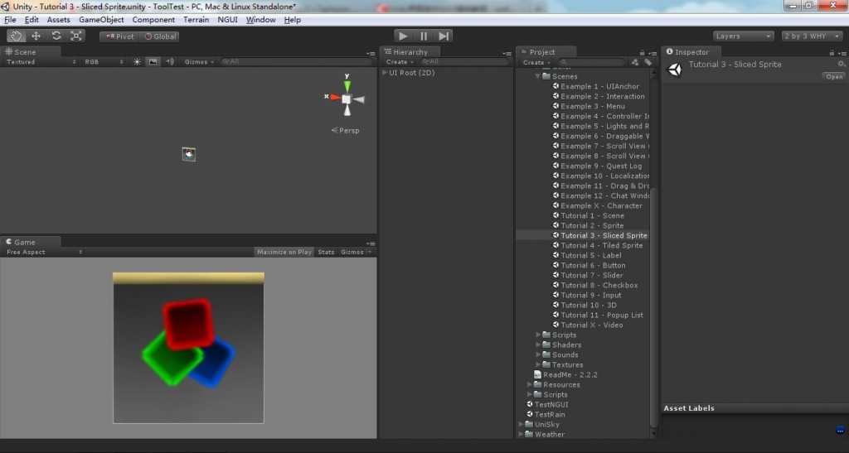This screenshot has height=453, width=849.
Task: Toggle scene overlay image icon
Action: point(153,62)
